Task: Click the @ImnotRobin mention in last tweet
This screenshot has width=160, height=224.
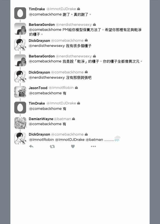Action: click(41, 140)
